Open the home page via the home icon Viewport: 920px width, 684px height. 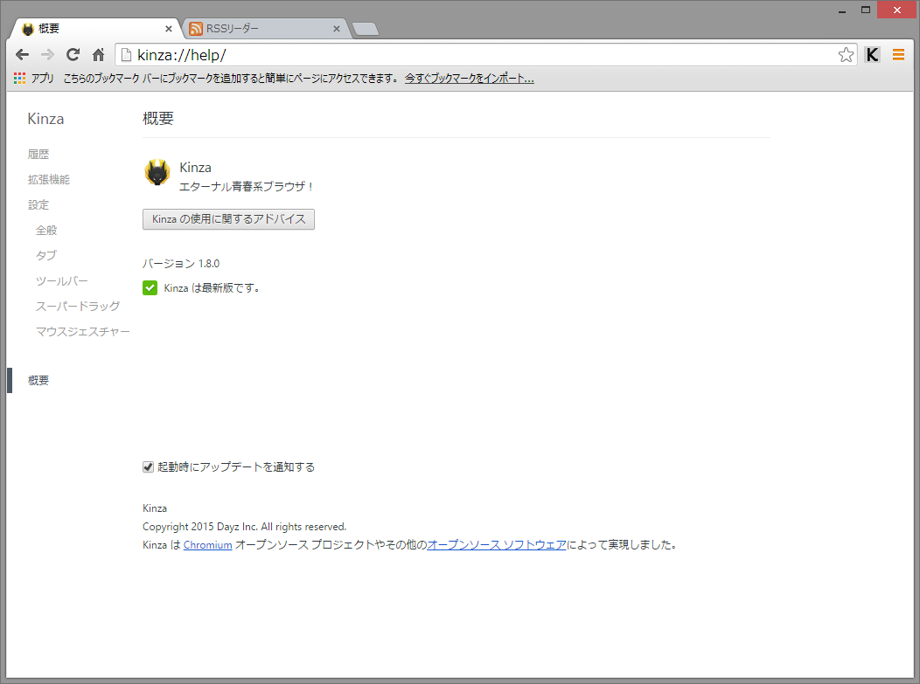(x=98, y=54)
